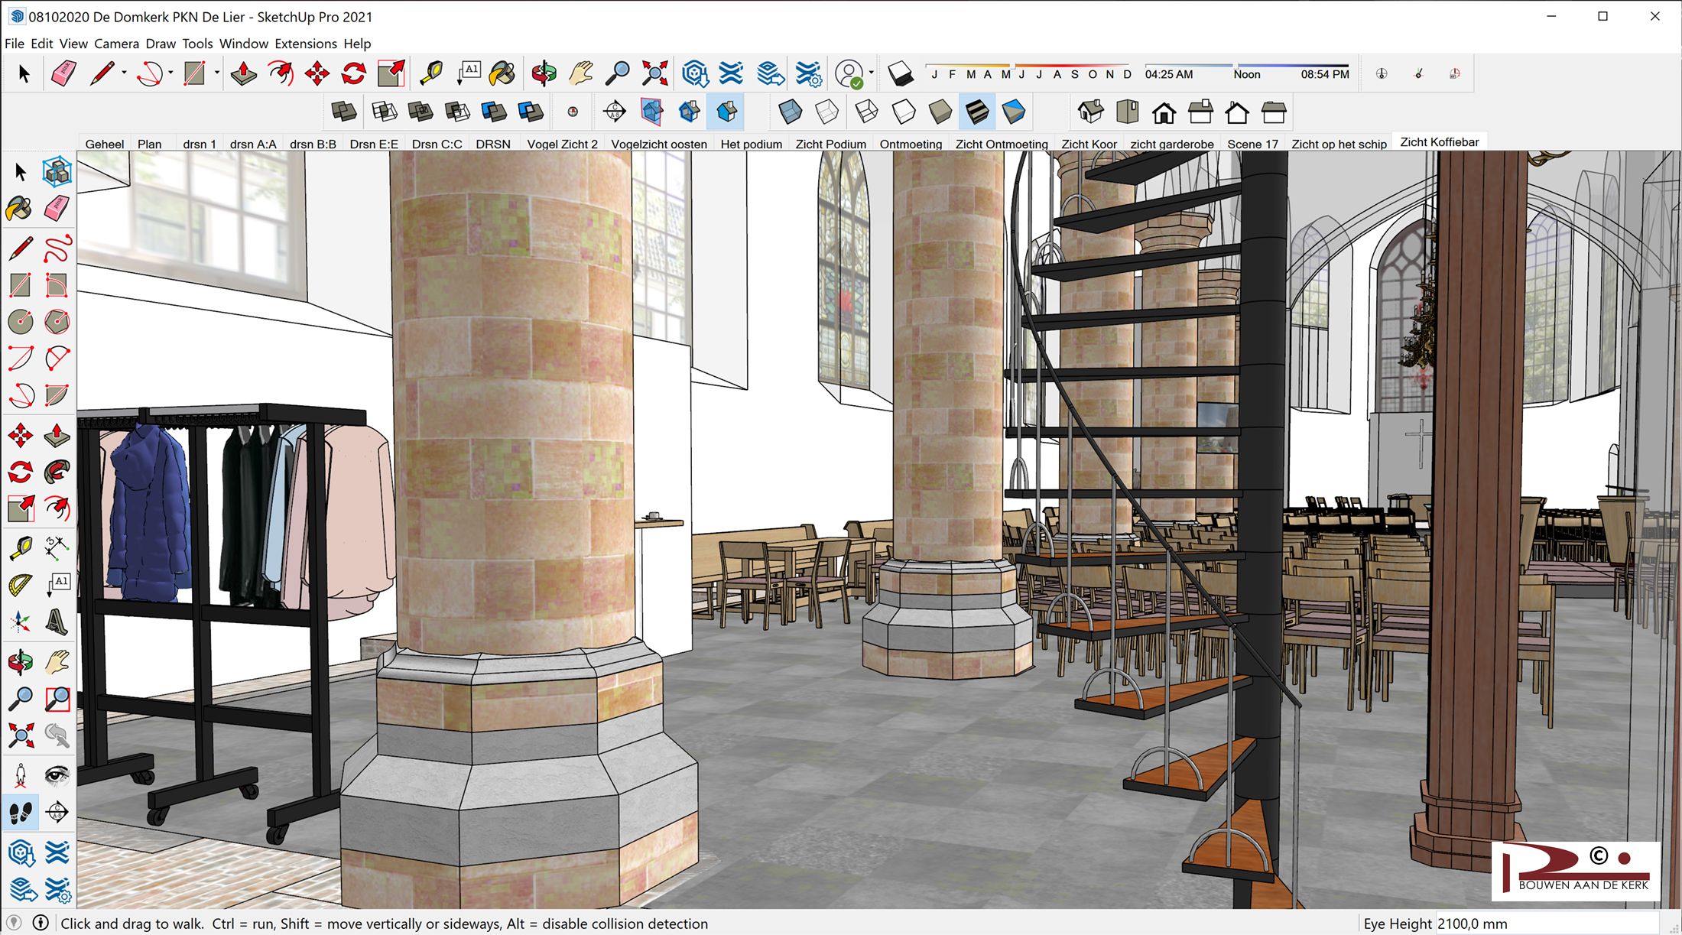Select the Tape Measure tool
This screenshot has width=1682, height=935.
pyautogui.click(x=431, y=74)
